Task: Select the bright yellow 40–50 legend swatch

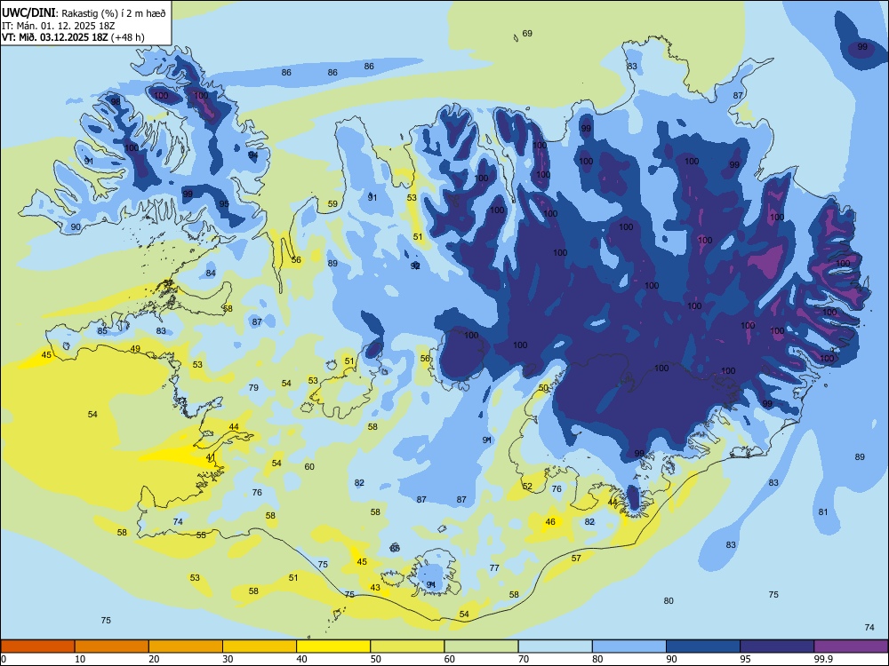Action: tap(333, 646)
